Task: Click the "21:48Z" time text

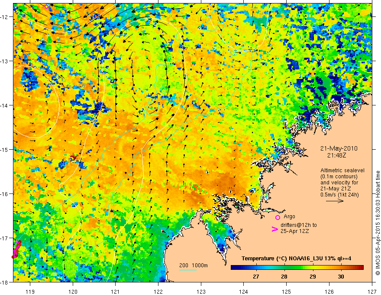Action: (336, 155)
